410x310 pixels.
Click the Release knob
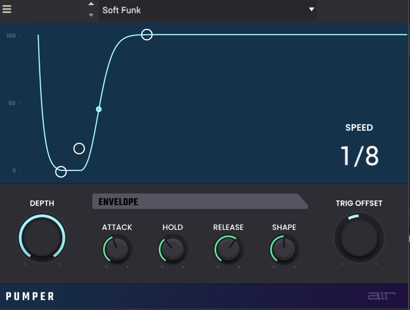coord(228,250)
